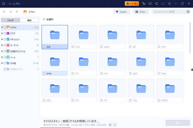193x128 pixels.
Task: Check the 圧縮されたファイル checkbox
Action: pos(5,51)
